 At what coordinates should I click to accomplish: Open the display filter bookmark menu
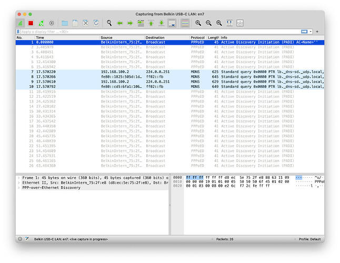coord(18,32)
